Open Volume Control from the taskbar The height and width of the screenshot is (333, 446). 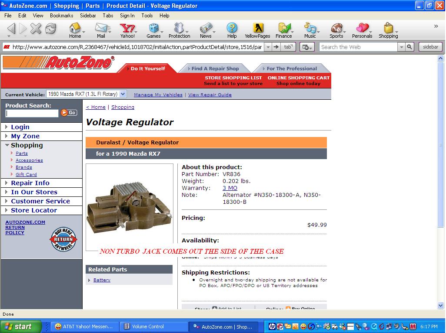[148, 326]
